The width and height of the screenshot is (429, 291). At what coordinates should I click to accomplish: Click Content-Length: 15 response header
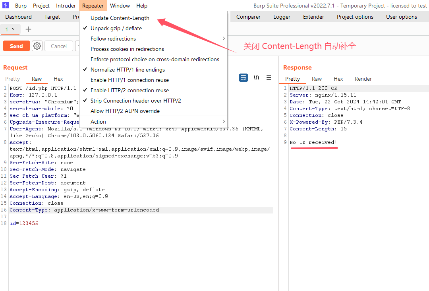pyautogui.click(x=318, y=129)
